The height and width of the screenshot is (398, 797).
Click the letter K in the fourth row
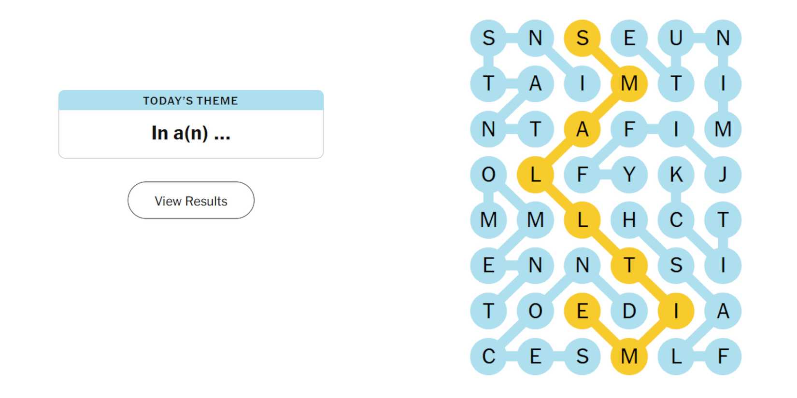coord(676,175)
